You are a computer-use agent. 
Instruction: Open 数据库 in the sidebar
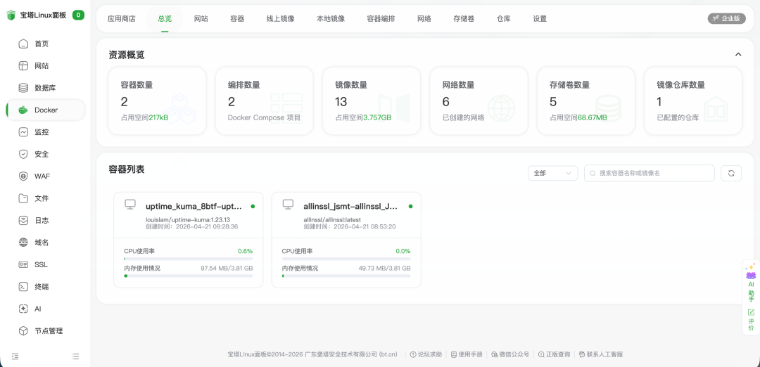[x=45, y=88]
